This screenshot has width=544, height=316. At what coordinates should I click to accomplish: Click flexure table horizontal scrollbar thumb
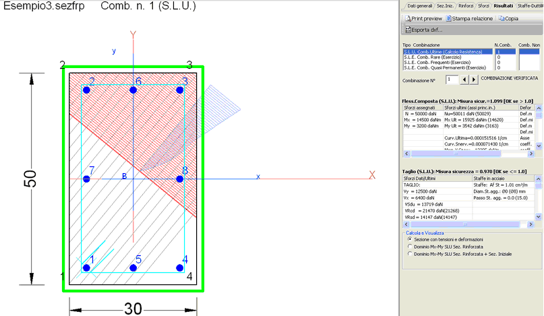tap(456, 154)
